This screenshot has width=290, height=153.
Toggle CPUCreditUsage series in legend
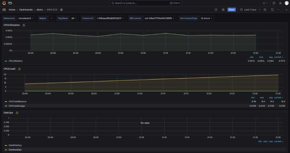[17, 106]
